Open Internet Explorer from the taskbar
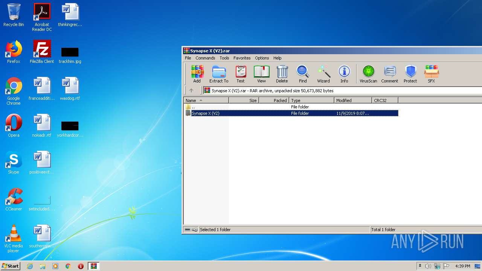Viewport: 482px width, 271px height. (30, 266)
